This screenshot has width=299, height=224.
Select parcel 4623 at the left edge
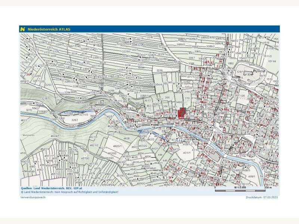click(24, 120)
